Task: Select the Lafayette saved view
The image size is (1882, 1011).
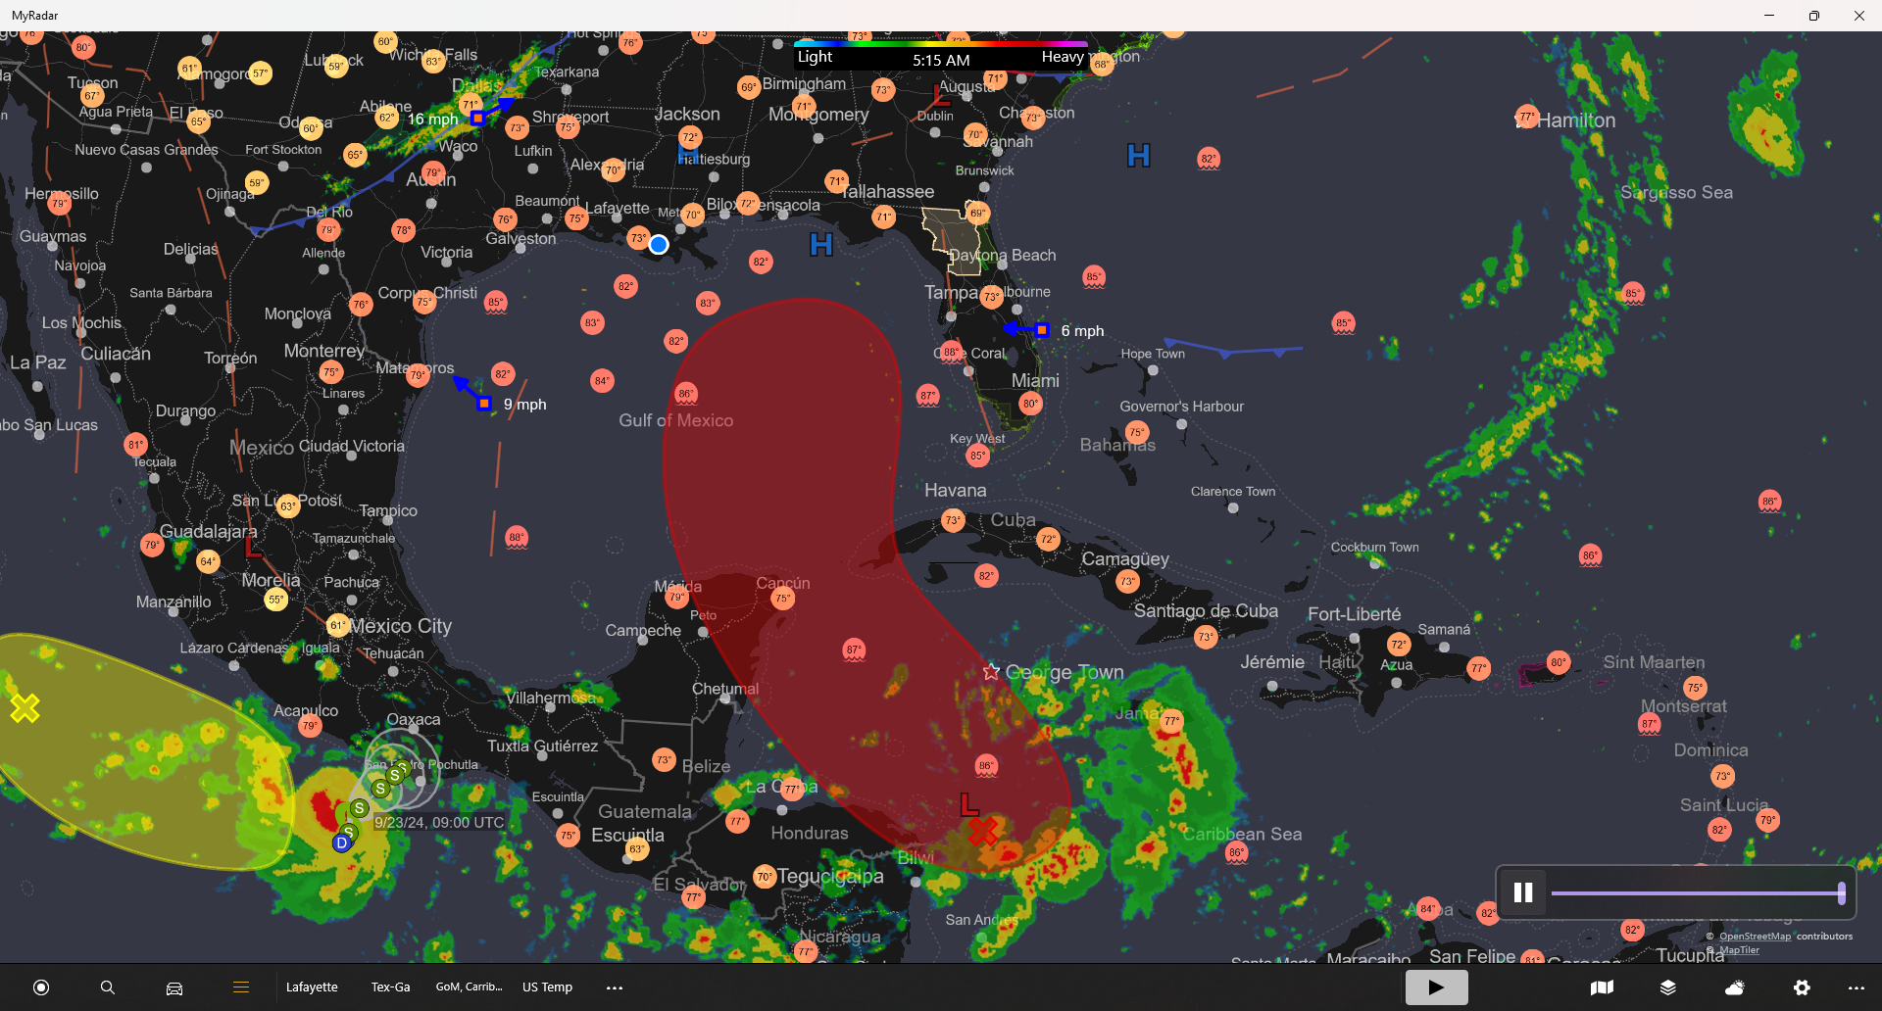Action: 312,987
